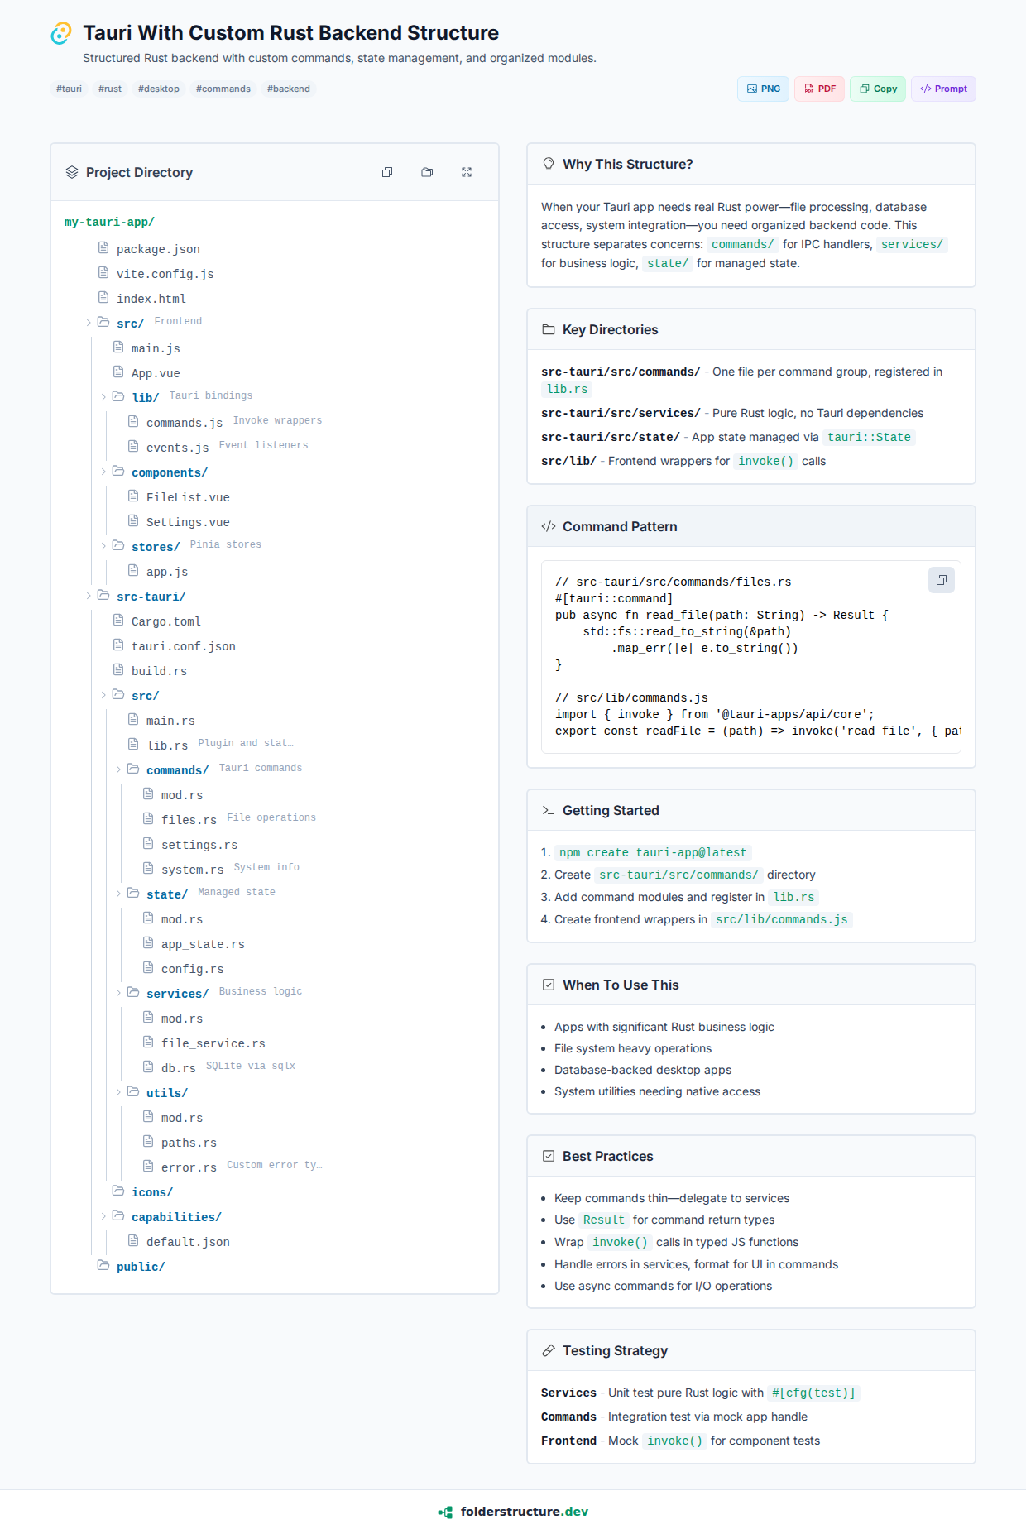Click the folderstructure.dev logo icon in footer
The width and height of the screenshot is (1026, 1534).
[x=445, y=1512]
